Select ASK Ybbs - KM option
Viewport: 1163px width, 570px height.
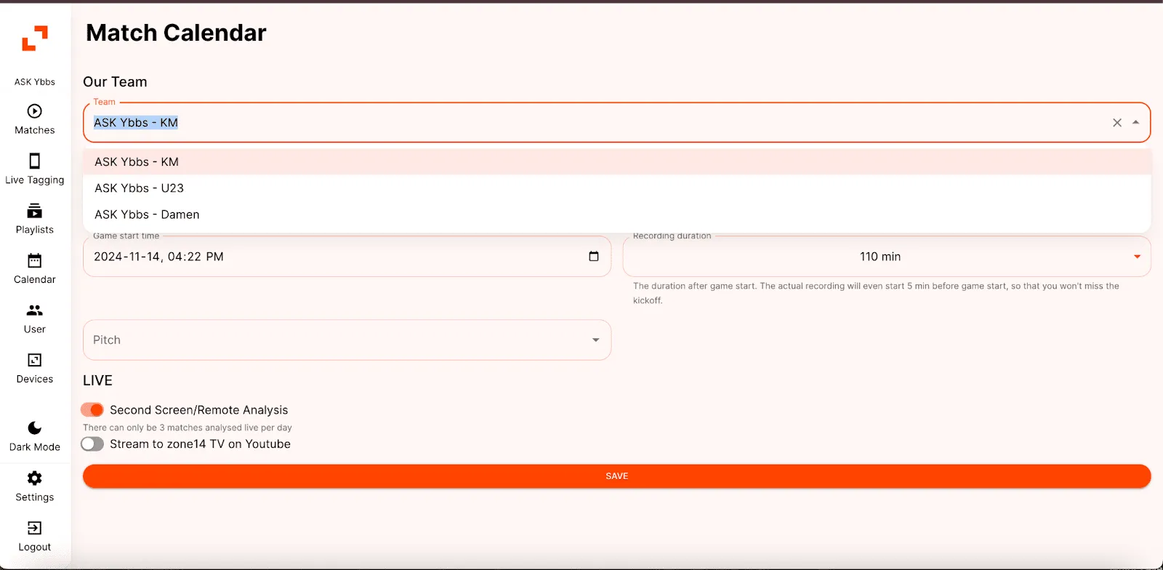pos(616,162)
